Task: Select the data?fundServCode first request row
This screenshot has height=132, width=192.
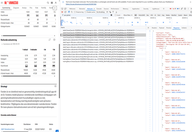Action: [x=103, y=54]
